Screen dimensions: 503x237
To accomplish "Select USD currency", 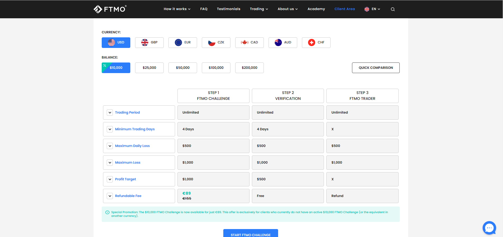I will coord(116,43).
